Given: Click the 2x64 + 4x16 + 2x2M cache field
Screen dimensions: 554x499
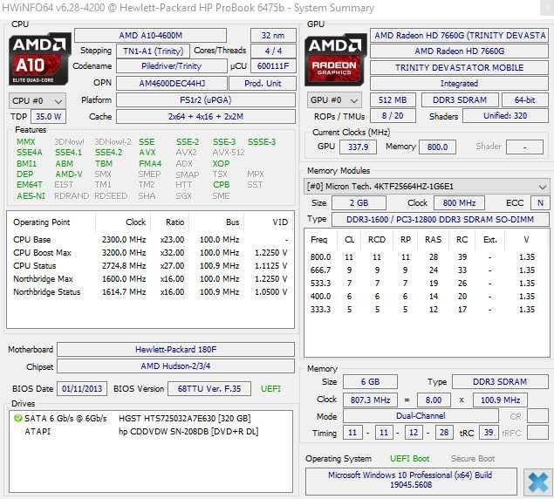Looking at the screenshot, I should 206,117.
